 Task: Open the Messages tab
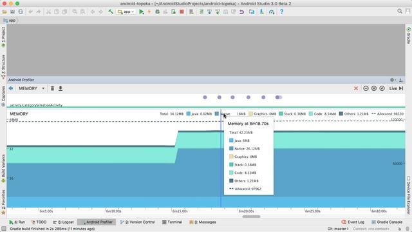[203, 222]
